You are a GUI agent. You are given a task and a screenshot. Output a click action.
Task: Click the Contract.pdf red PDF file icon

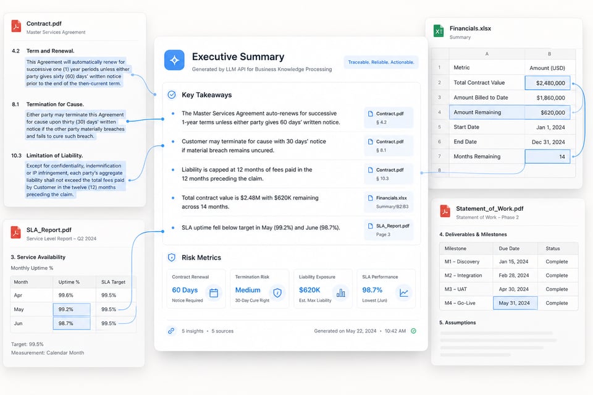16,26
